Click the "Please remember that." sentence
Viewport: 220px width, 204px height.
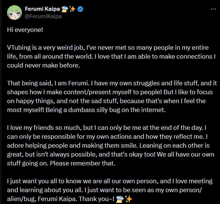coord(83,163)
